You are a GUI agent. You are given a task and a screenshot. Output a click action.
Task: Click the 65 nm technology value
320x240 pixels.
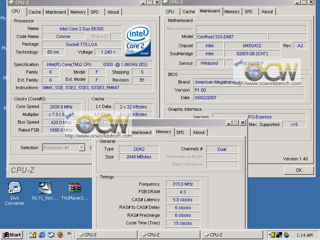(x=53, y=52)
